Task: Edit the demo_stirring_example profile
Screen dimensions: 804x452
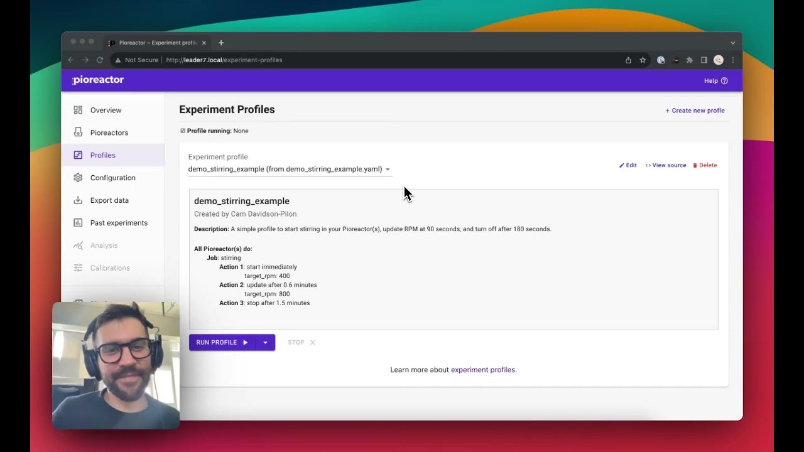Action: click(627, 165)
